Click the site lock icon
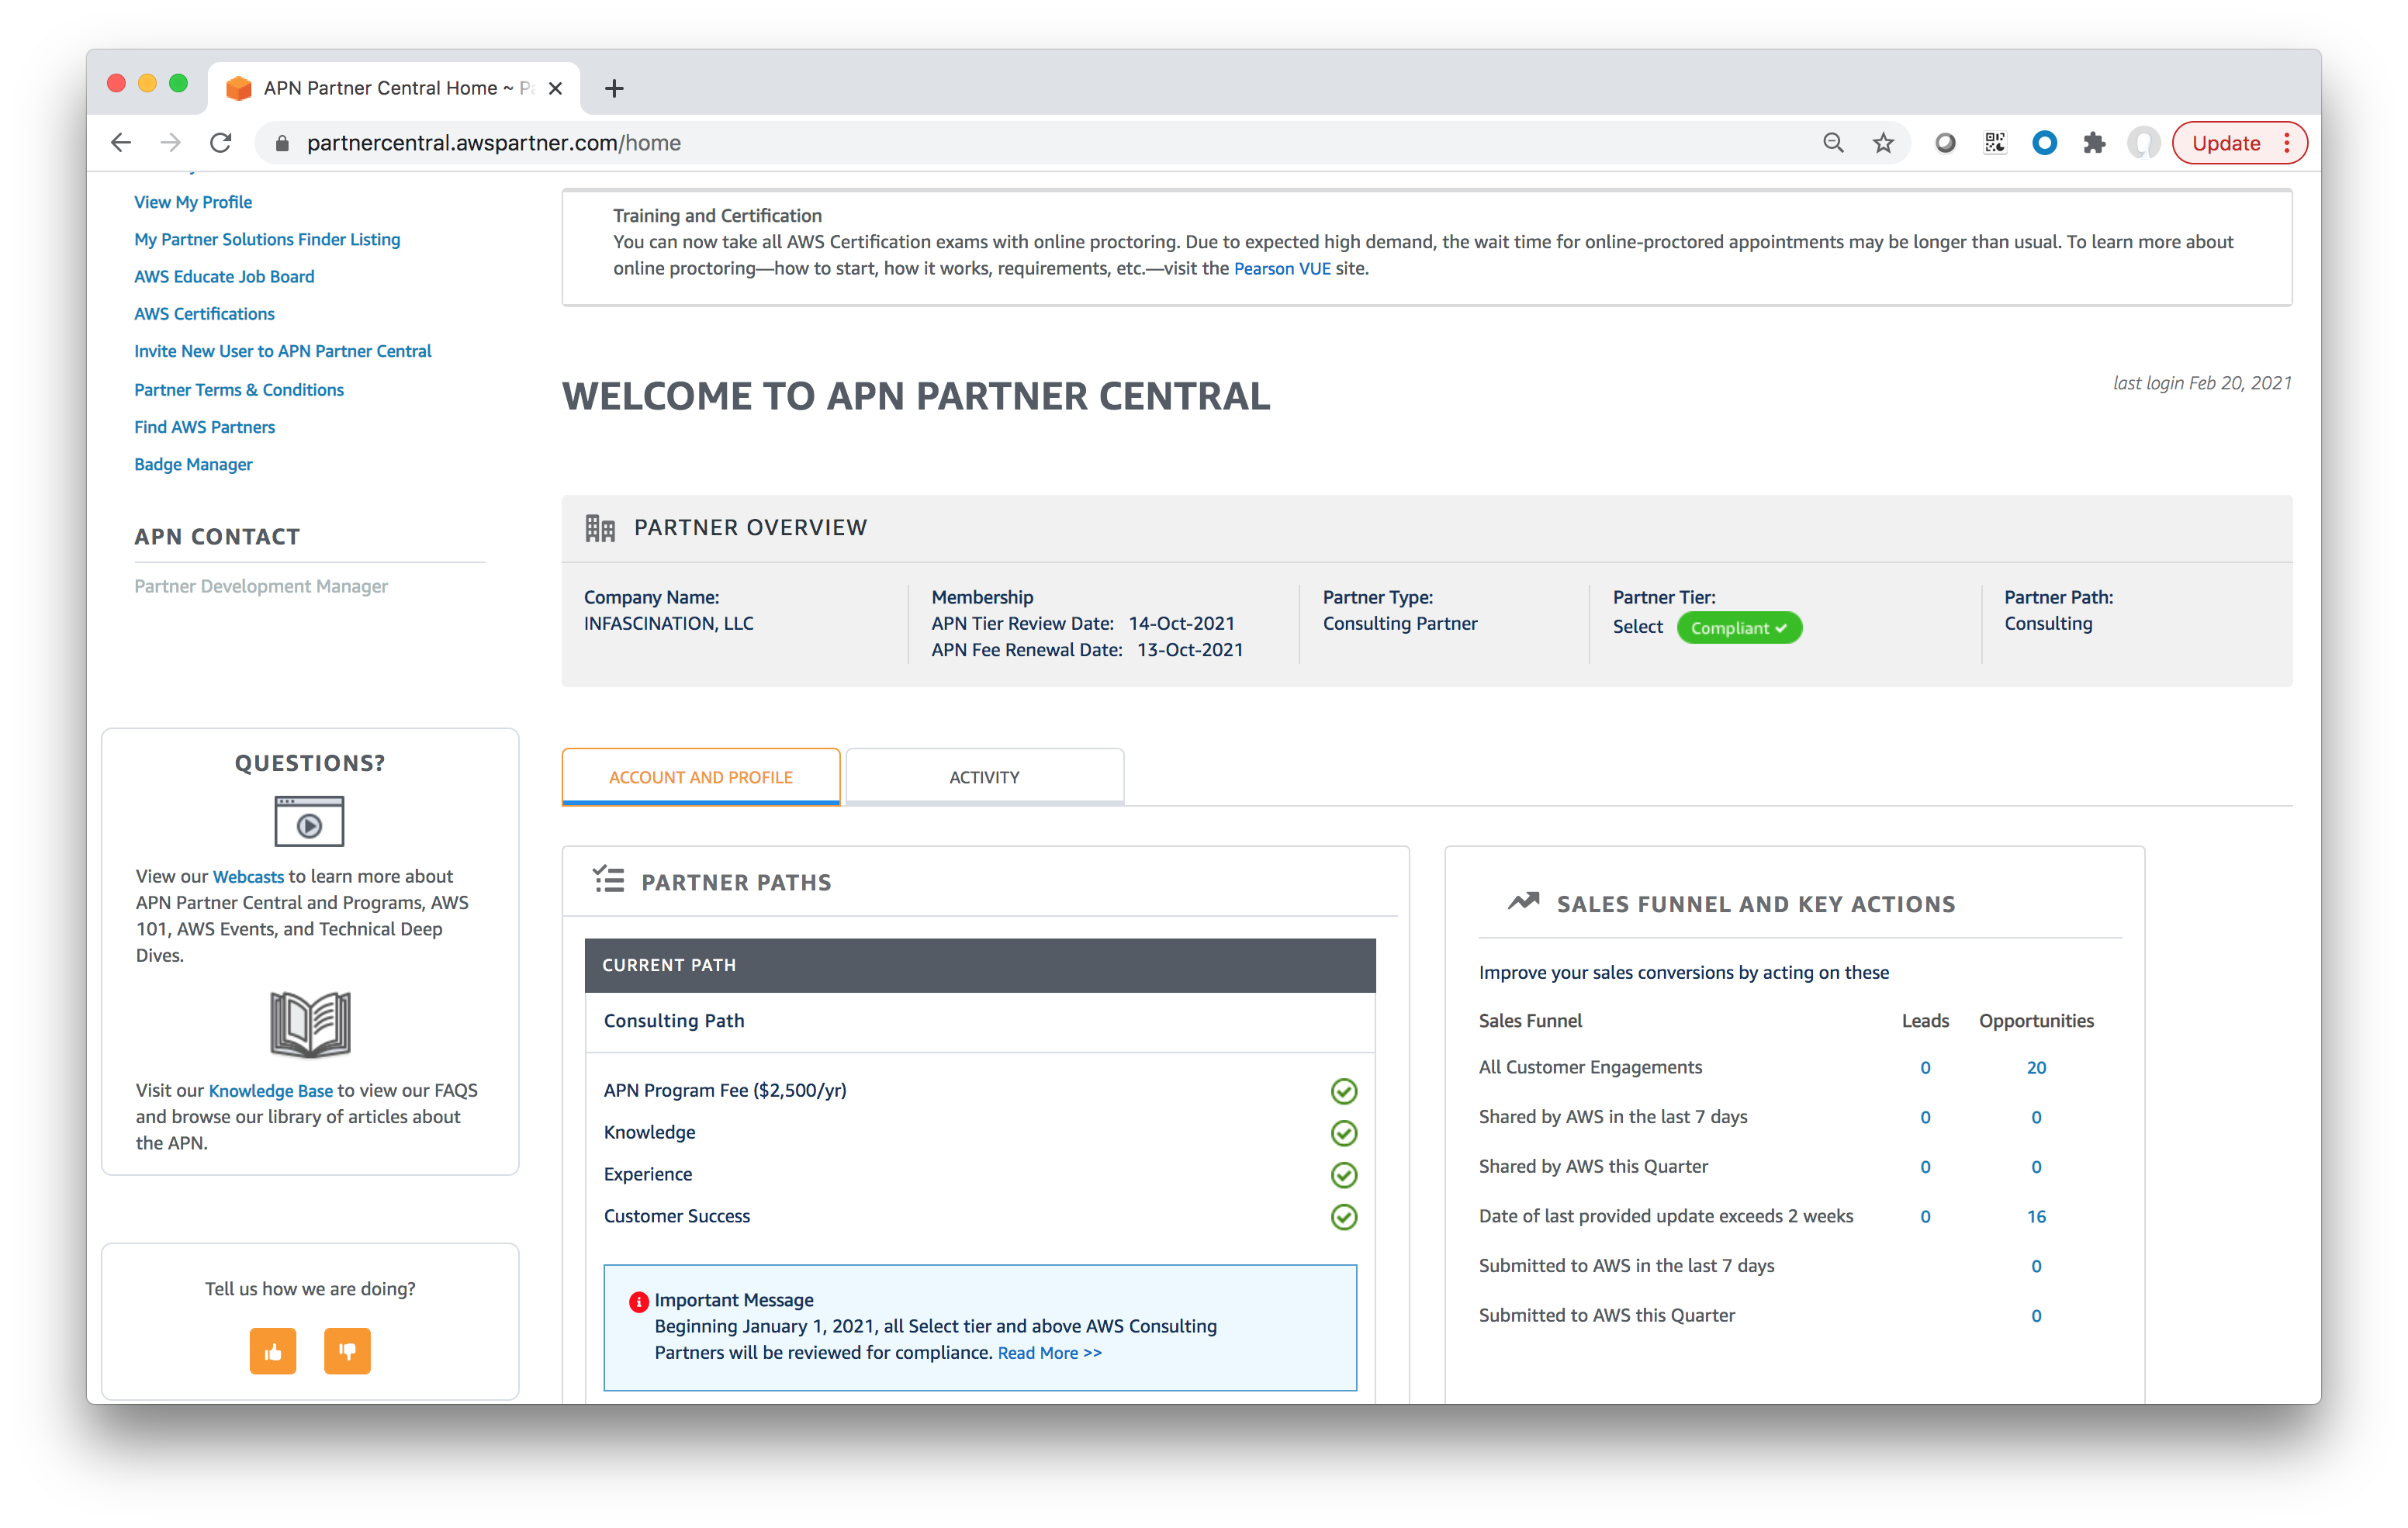2408x1528 pixels. [x=282, y=143]
